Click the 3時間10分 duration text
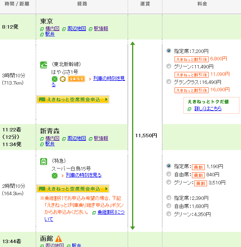Image resolution: width=241 pixels, height=247 pixels. coord(14,75)
